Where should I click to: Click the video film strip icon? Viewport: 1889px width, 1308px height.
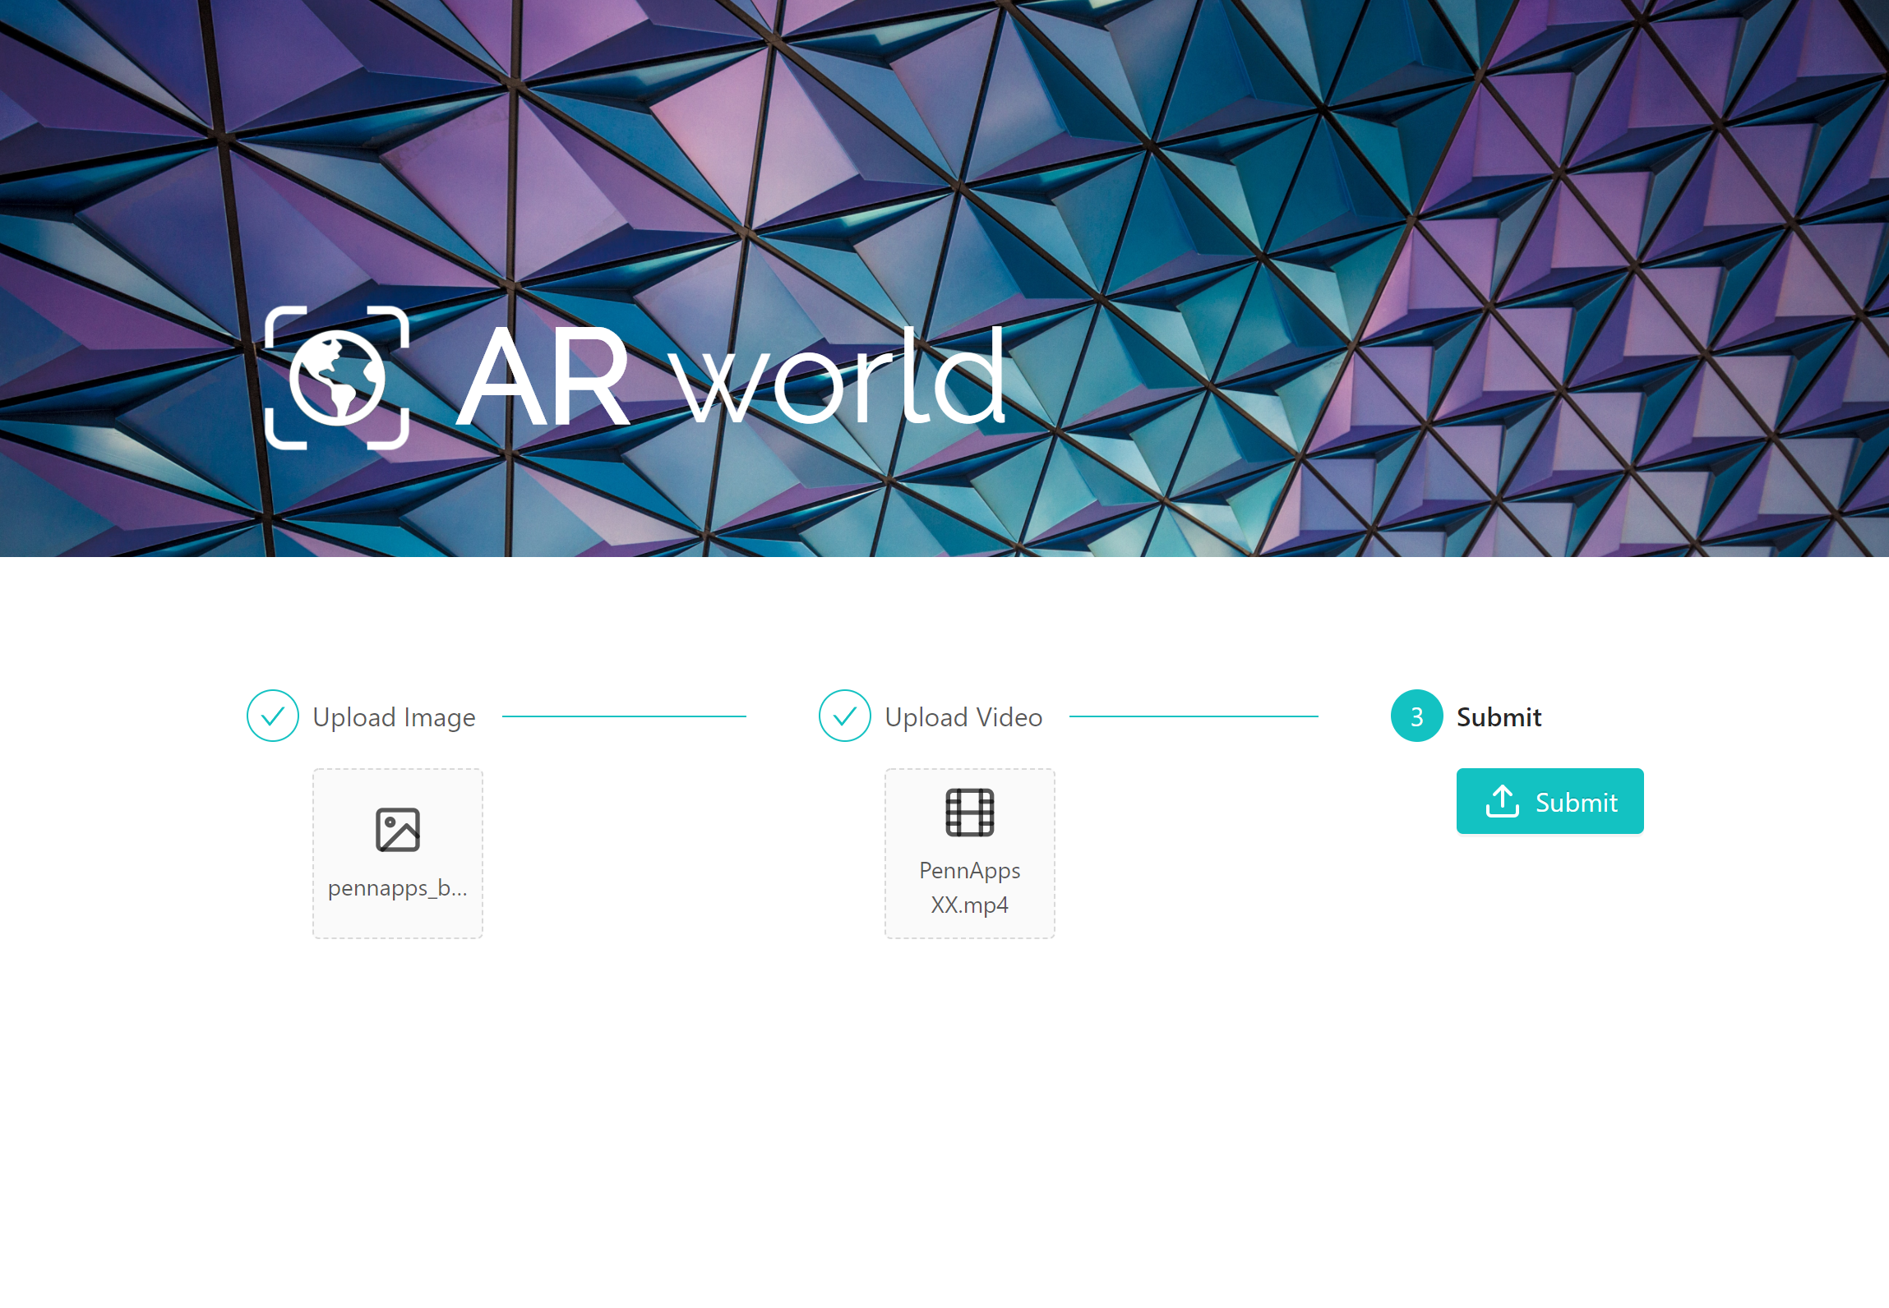tap(970, 812)
